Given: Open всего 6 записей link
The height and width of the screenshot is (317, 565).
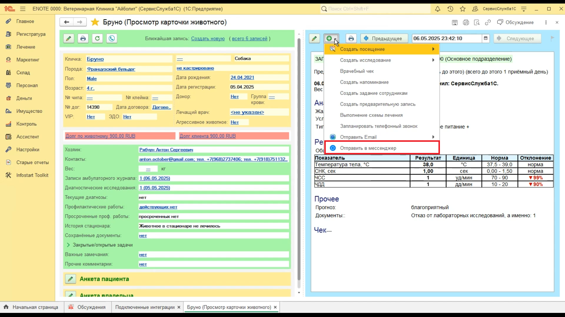Looking at the screenshot, I should point(250,38).
